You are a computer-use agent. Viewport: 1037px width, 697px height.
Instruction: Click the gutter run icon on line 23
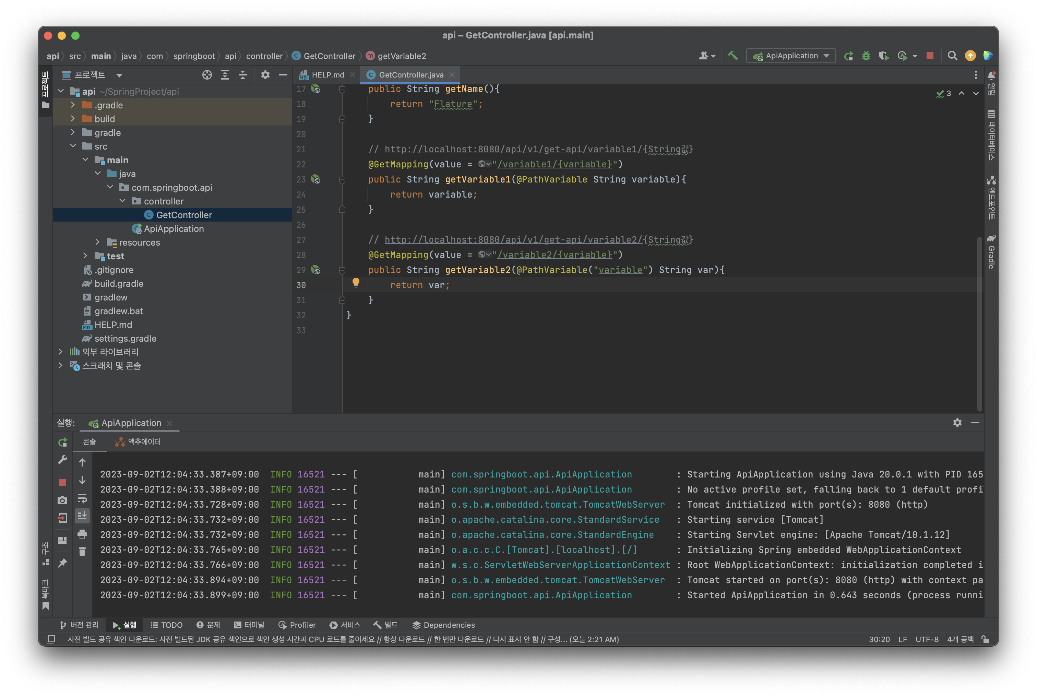[x=315, y=179]
